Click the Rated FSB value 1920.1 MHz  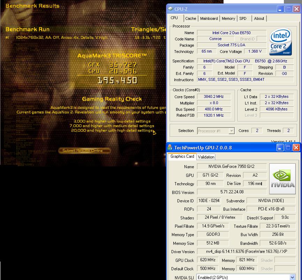[214, 115]
